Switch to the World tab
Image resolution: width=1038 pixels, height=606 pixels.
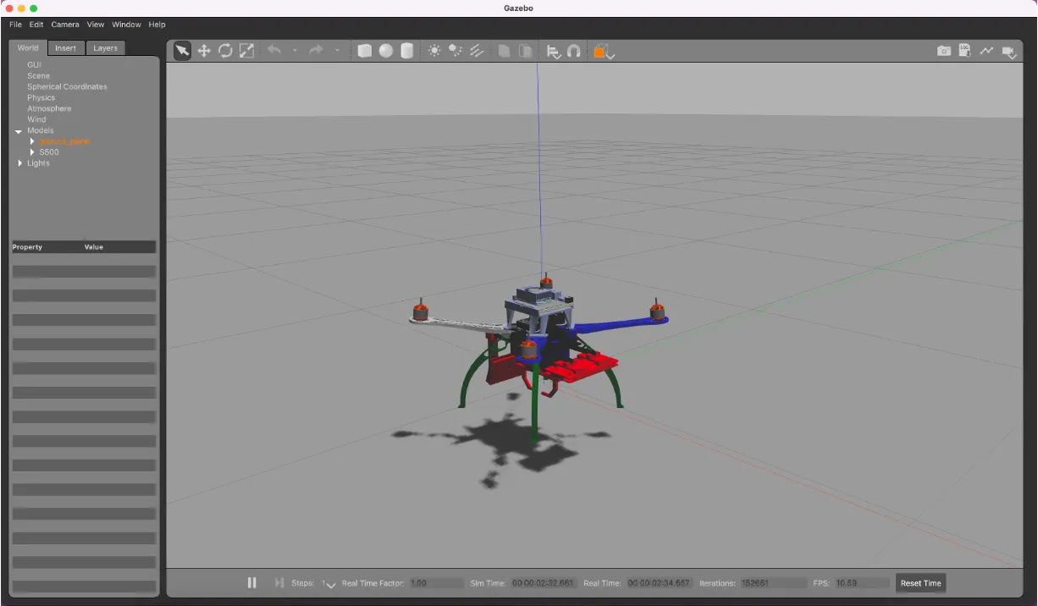(28, 48)
